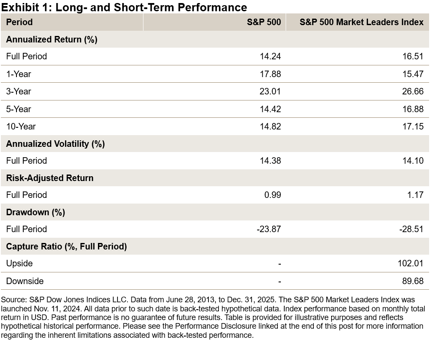Select the 3-Year S&P 500 value 23.01
433x343 pixels.
(x=269, y=91)
